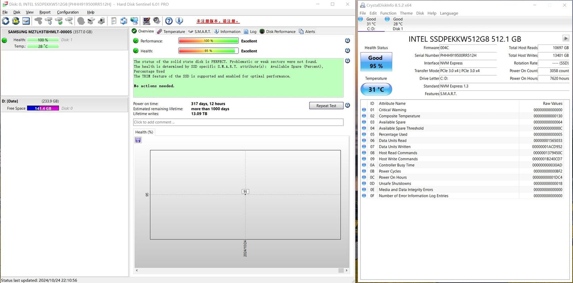Click the 31 °C temperature button
The image size is (573, 283).
click(376, 89)
